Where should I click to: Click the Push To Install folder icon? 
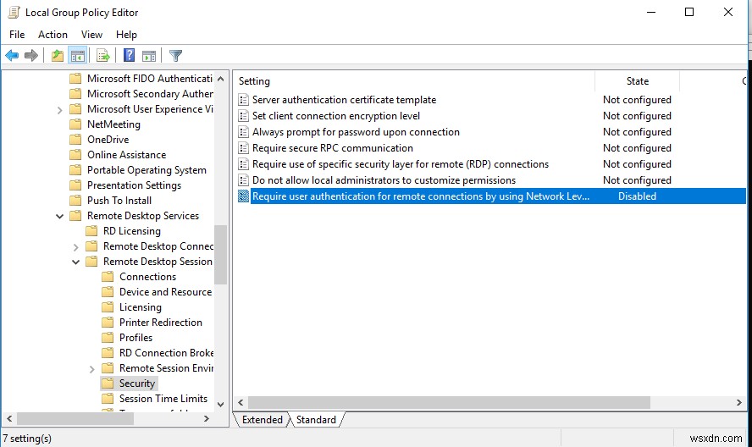click(75, 201)
